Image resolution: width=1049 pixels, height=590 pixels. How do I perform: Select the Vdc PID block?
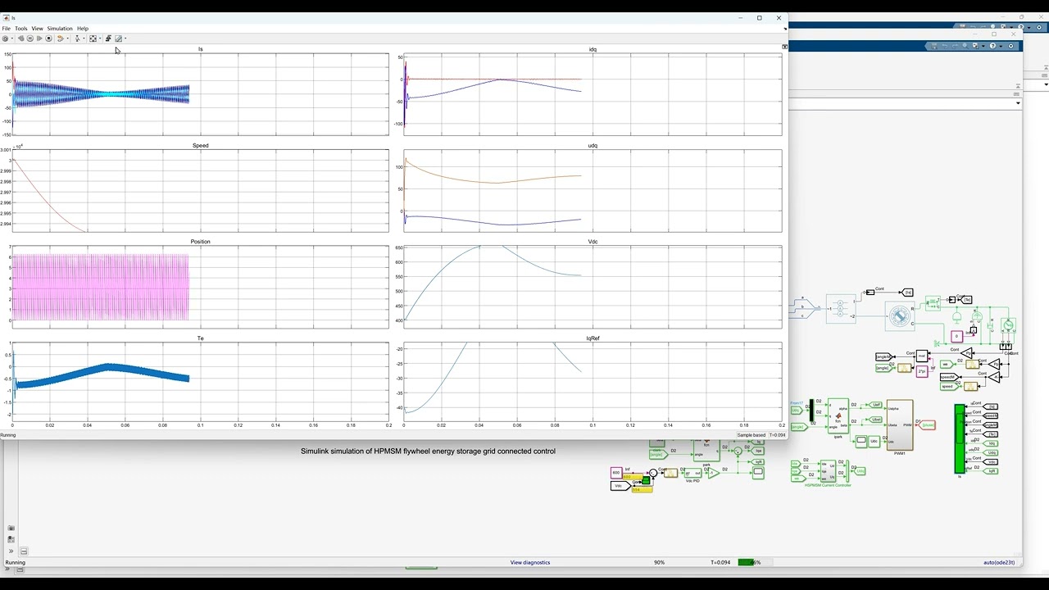click(693, 473)
